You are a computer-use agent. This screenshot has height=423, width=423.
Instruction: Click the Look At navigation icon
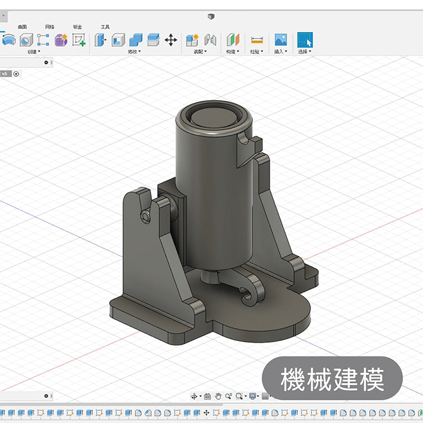coord(207,396)
